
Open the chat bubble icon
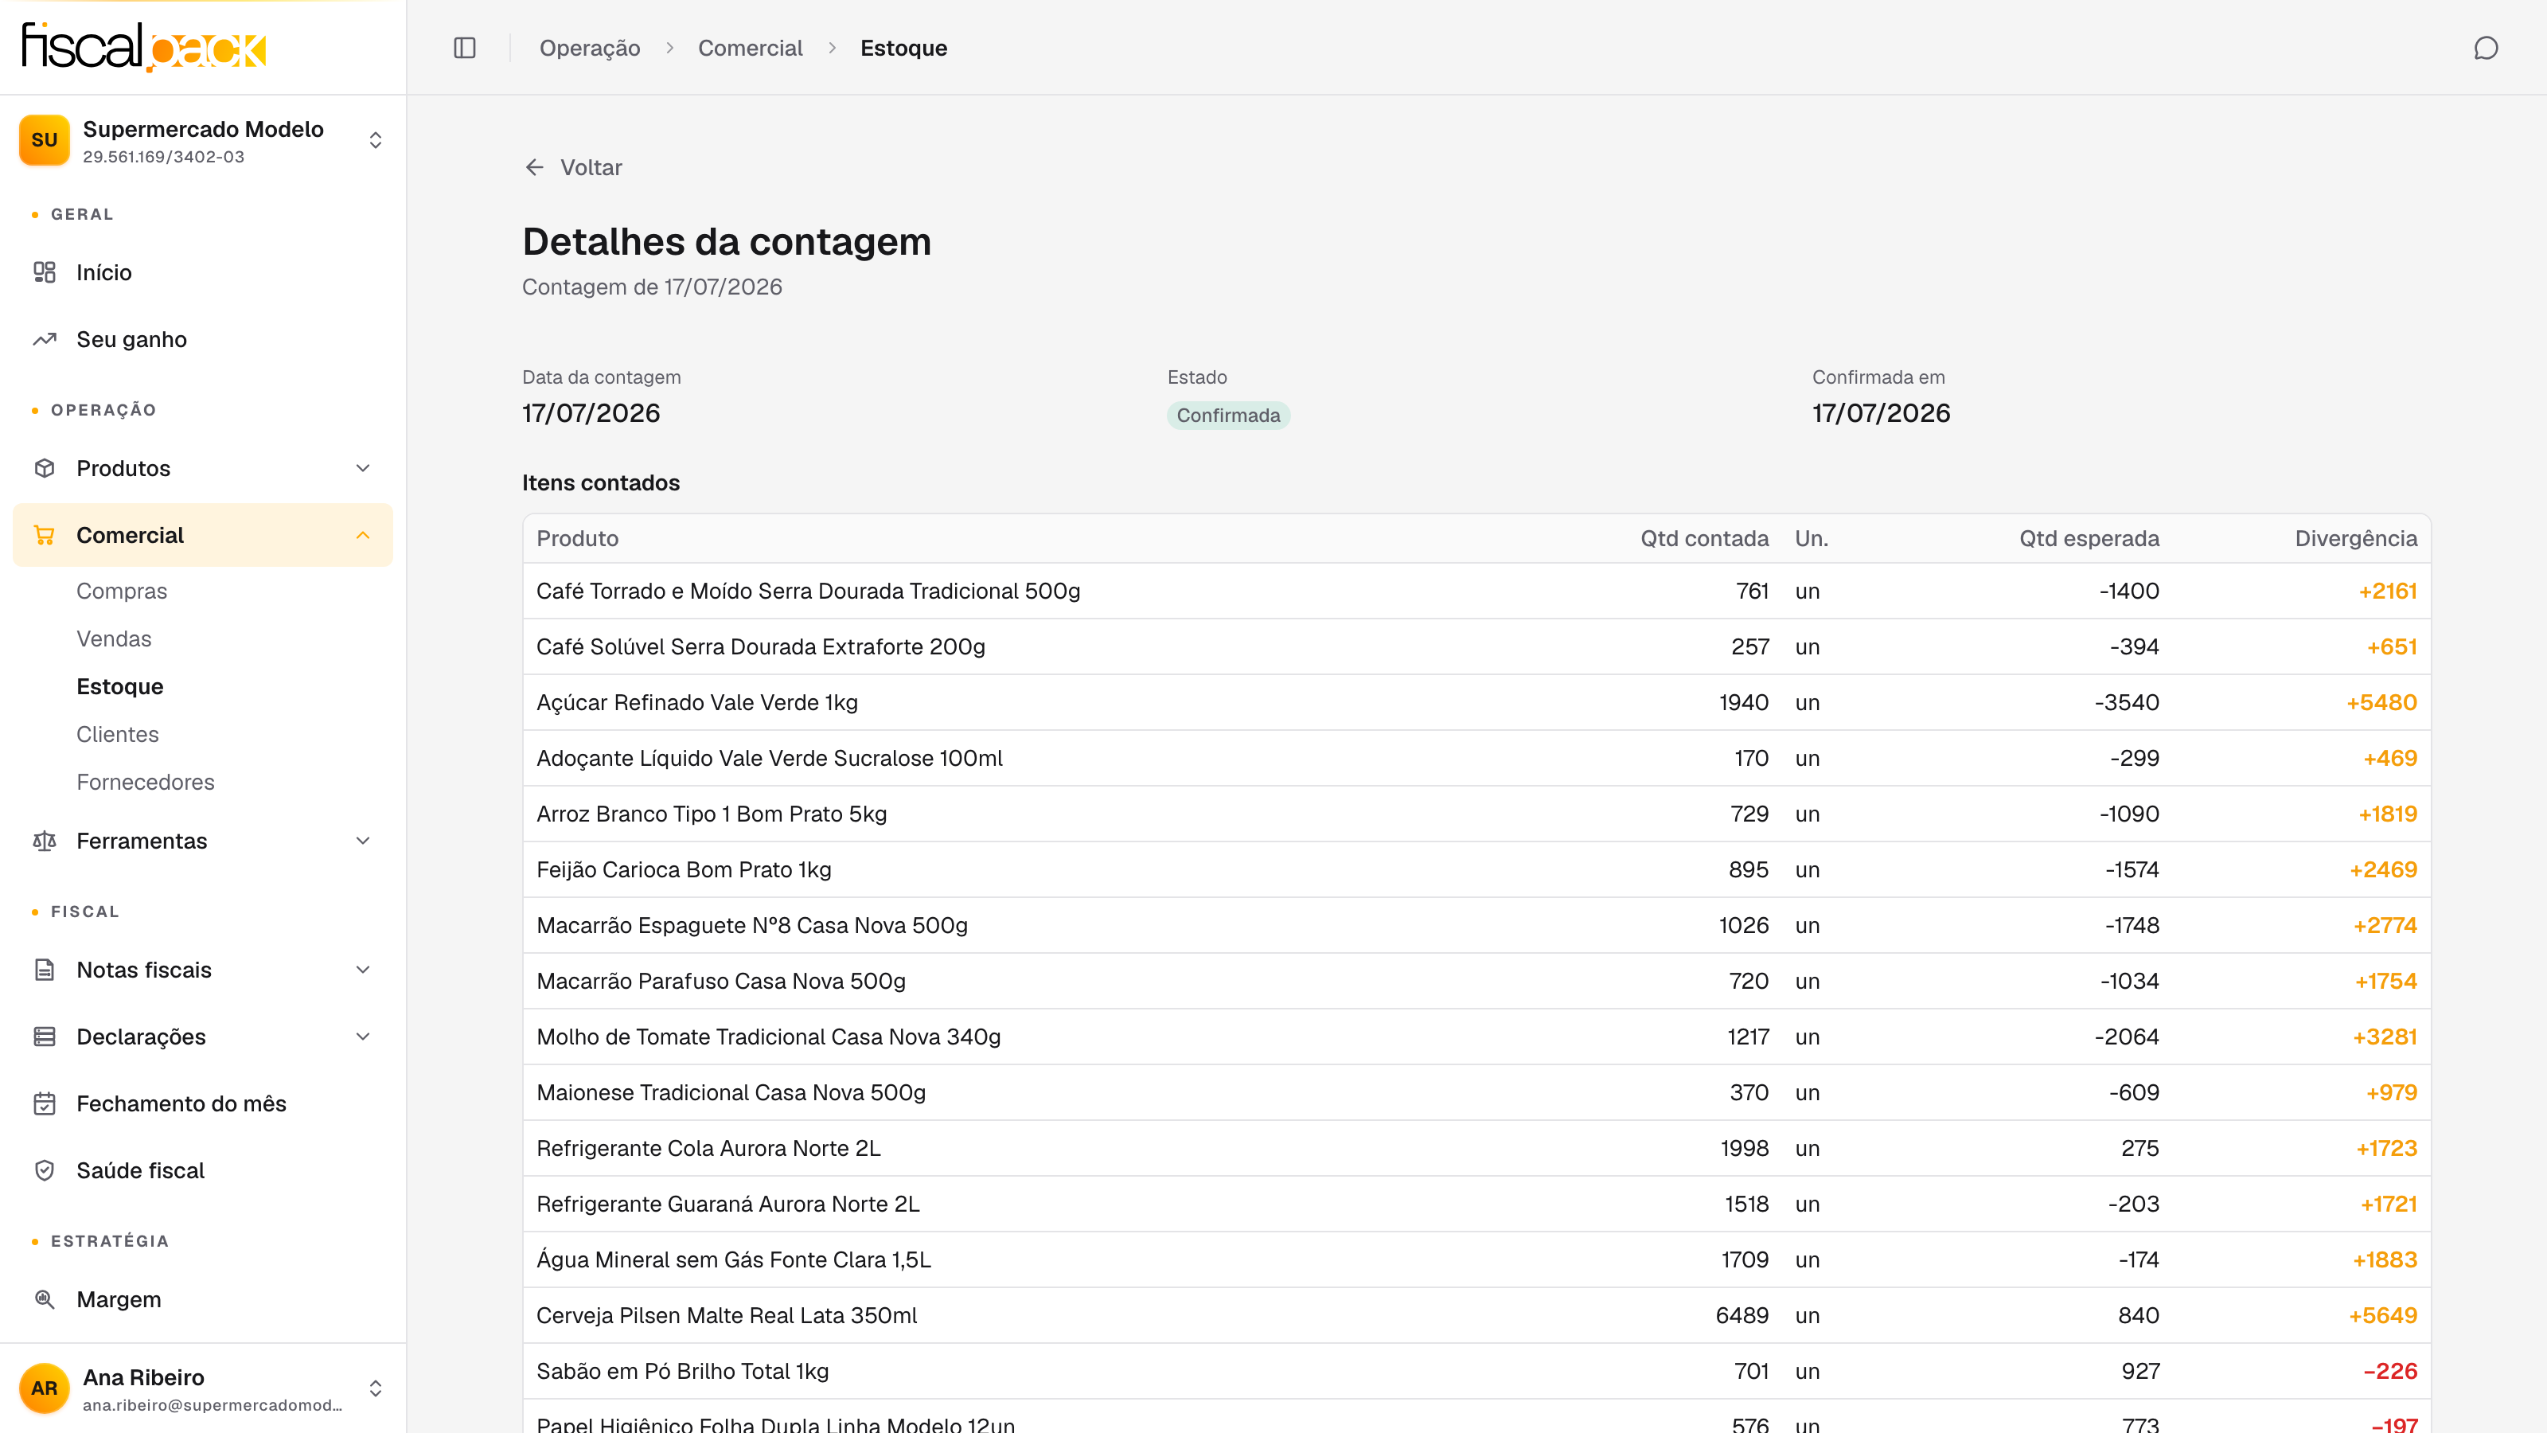click(2486, 48)
